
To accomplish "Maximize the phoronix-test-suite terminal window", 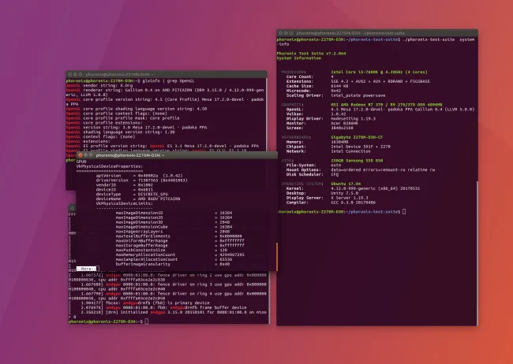I will 291,33.
